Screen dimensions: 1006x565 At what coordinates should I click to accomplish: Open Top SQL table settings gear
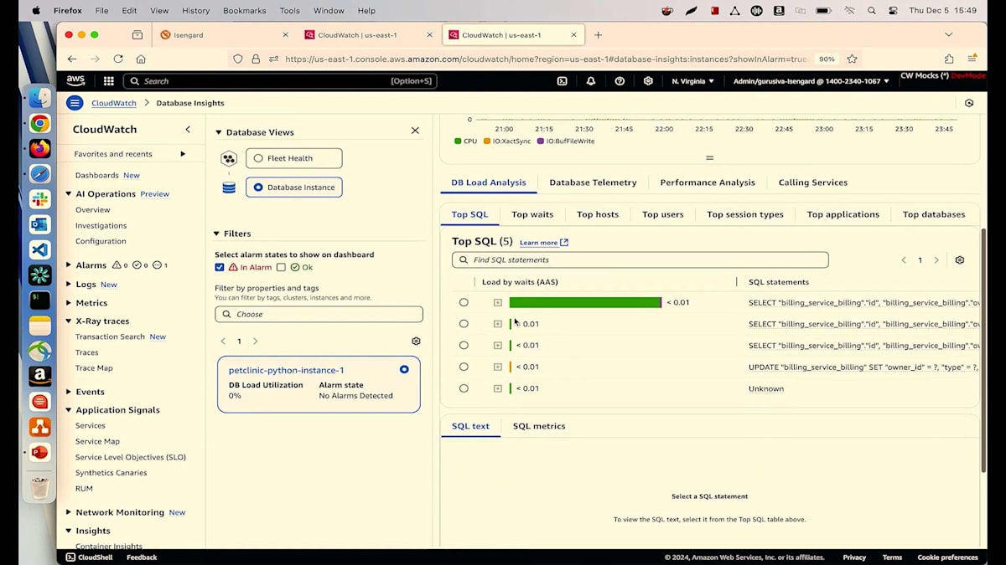pyautogui.click(x=960, y=260)
